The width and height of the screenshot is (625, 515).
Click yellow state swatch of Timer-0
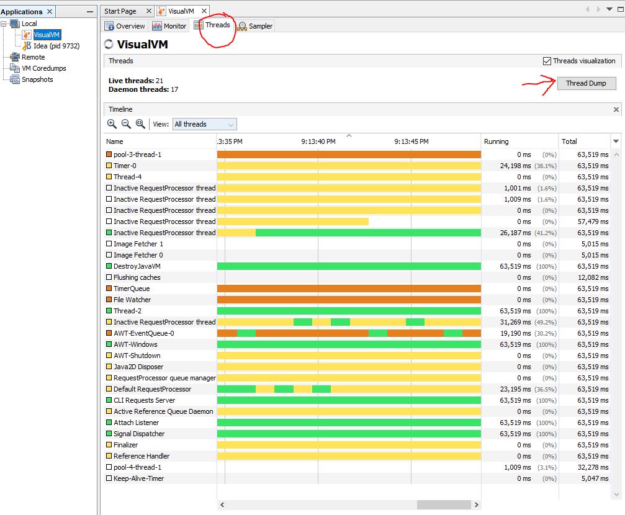click(109, 166)
